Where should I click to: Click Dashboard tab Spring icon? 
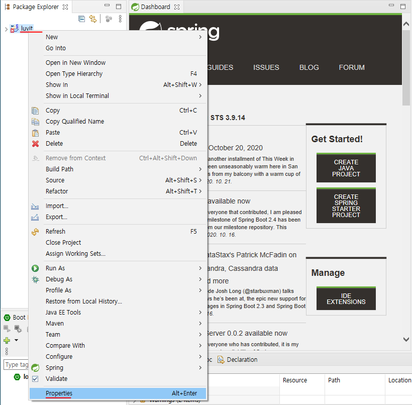135,7
